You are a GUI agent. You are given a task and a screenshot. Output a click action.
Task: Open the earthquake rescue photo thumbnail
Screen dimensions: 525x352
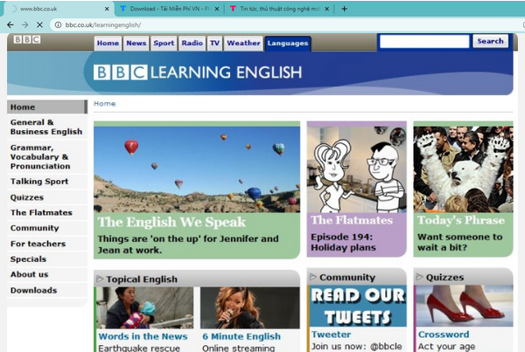[145, 307]
